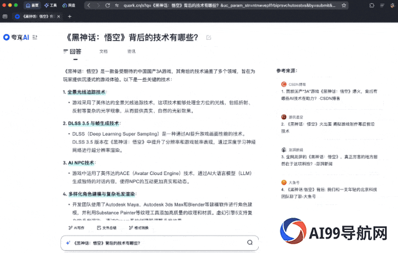The height and width of the screenshot is (253, 398).
Task: Click the CSDN博客 source icon
Action: tap(284, 84)
